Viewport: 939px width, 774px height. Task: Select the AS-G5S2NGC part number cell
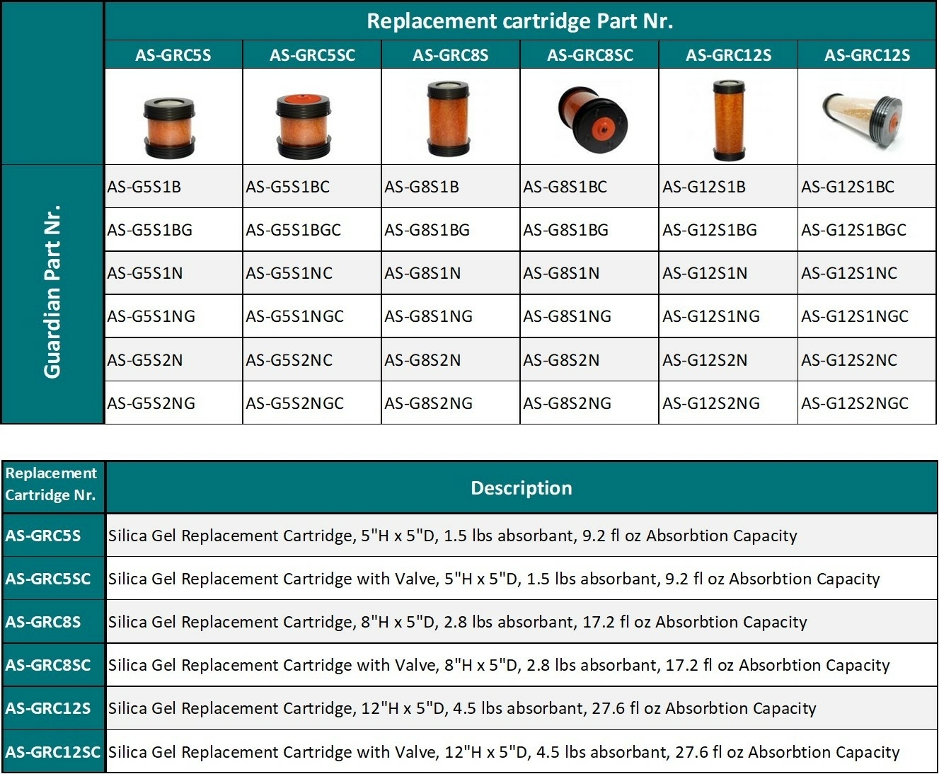pos(295,403)
